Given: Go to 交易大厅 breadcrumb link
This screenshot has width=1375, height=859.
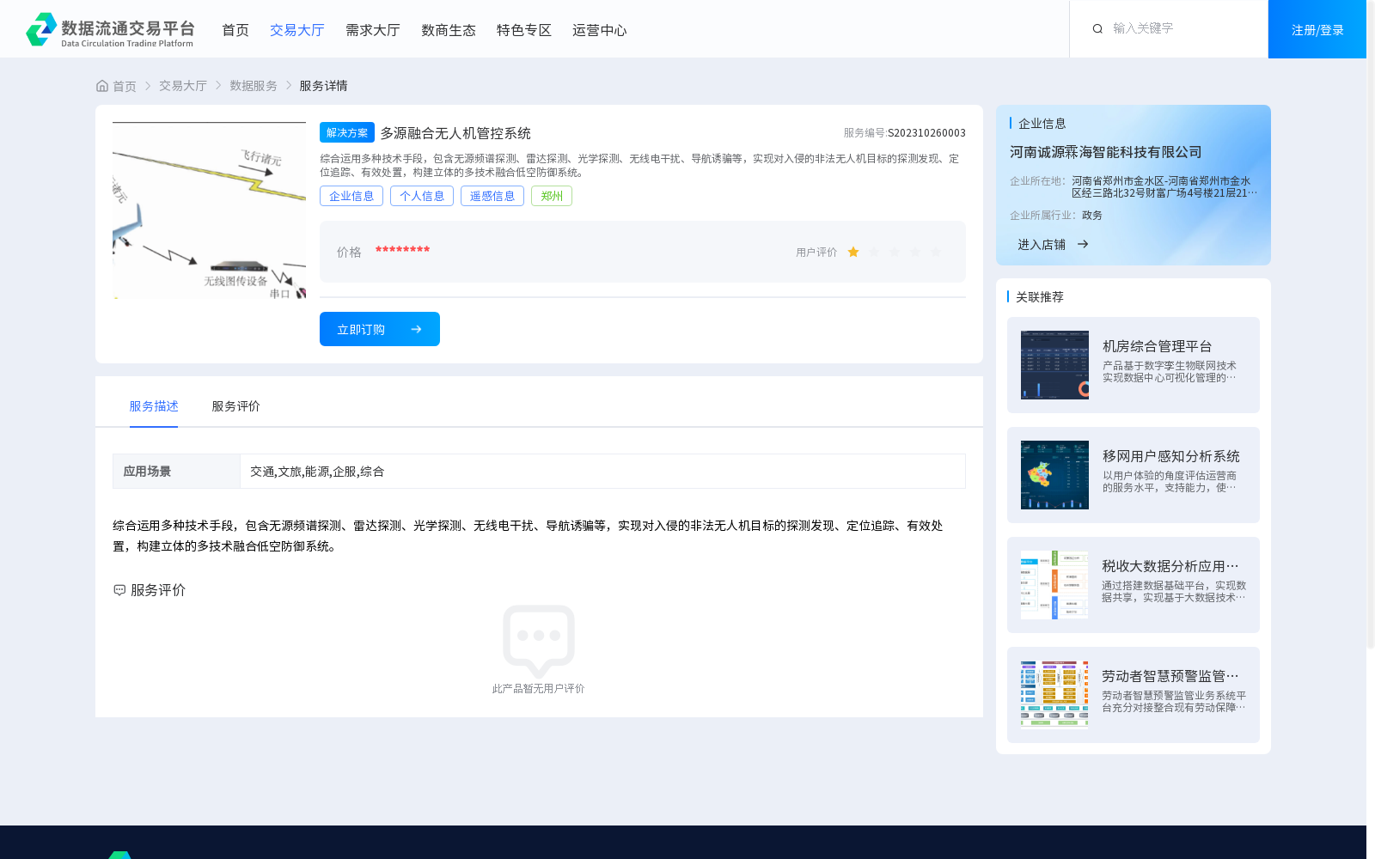Looking at the screenshot, I should (x=183, y=86).
